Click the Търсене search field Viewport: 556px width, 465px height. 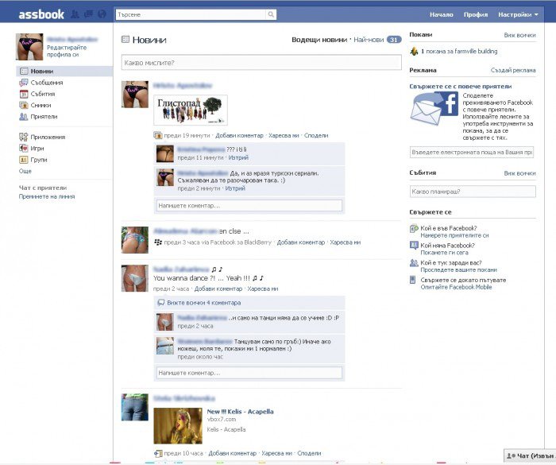(191, 14)
